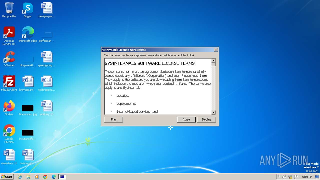This screenshot has height=180, width=320.
Task: Click the license text scrollbar thumb
Action: (x=213, y=64)
